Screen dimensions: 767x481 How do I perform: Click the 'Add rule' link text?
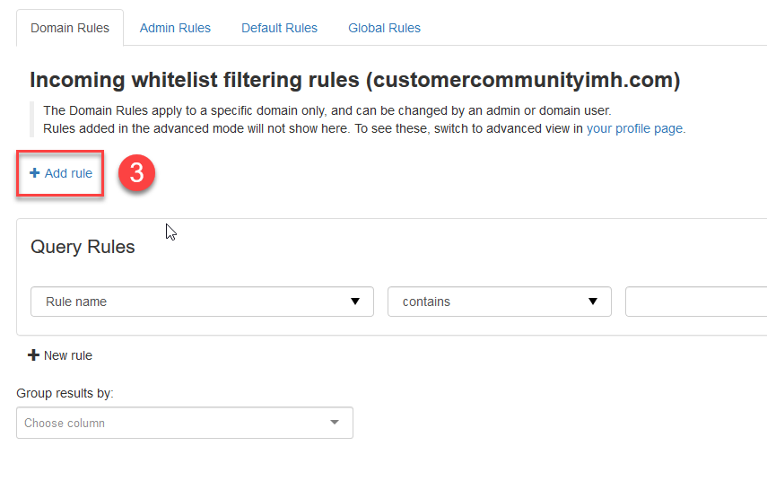pyautogui.click(x=68, y=173)
